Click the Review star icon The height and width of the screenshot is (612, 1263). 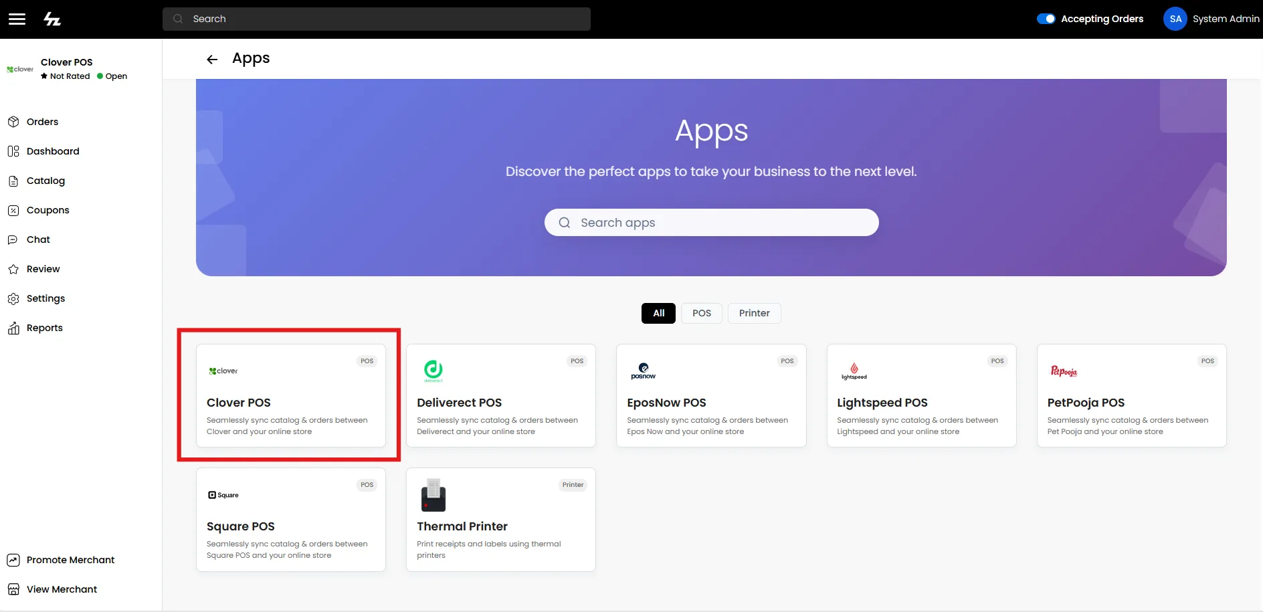pyautogui.click(x=13, y=269)
